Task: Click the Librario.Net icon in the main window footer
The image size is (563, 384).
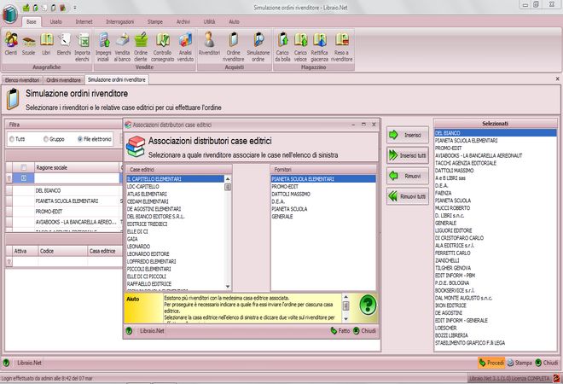Action: [x=6, y=363]
